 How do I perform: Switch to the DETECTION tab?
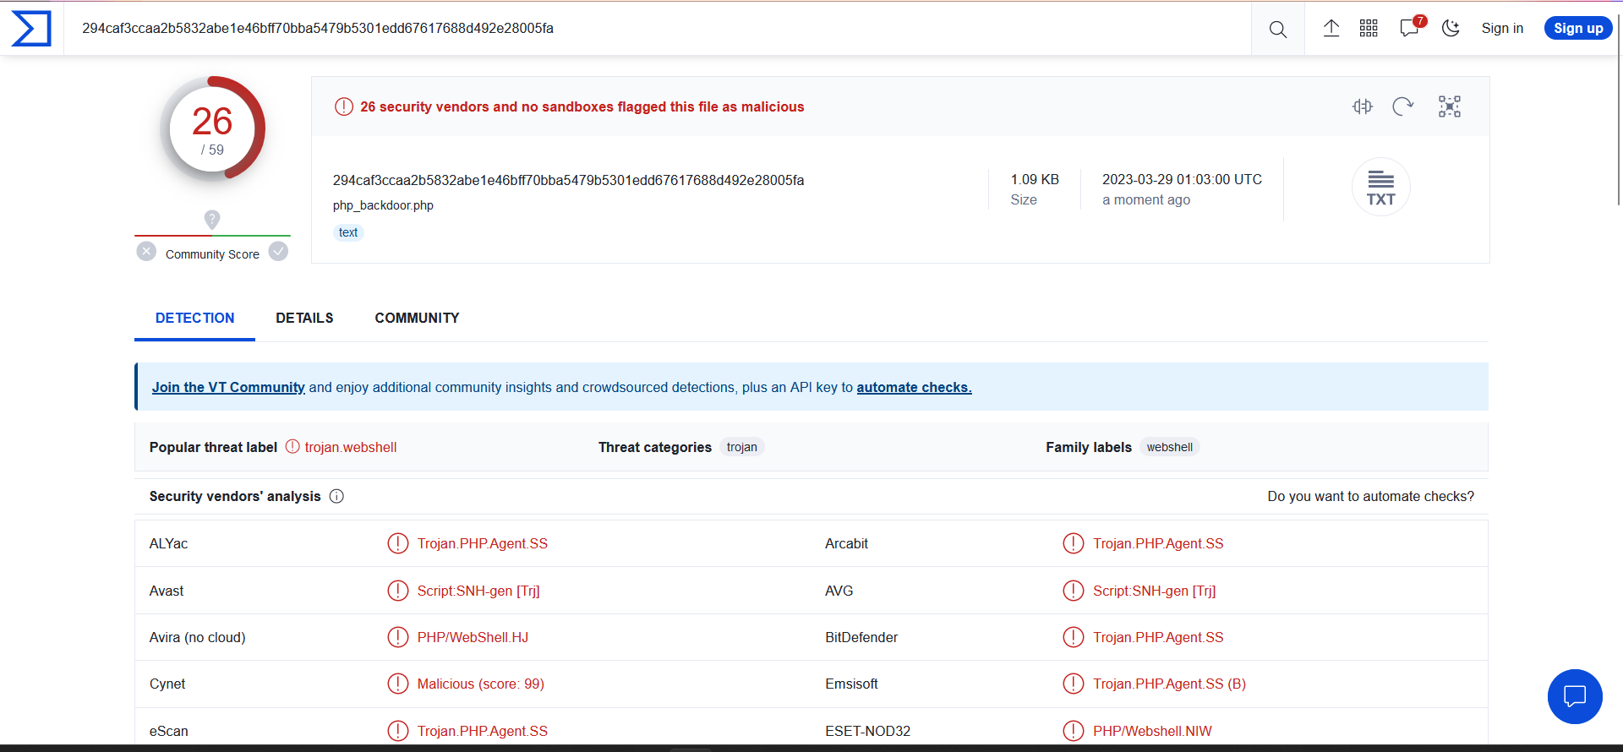point(195,319)
